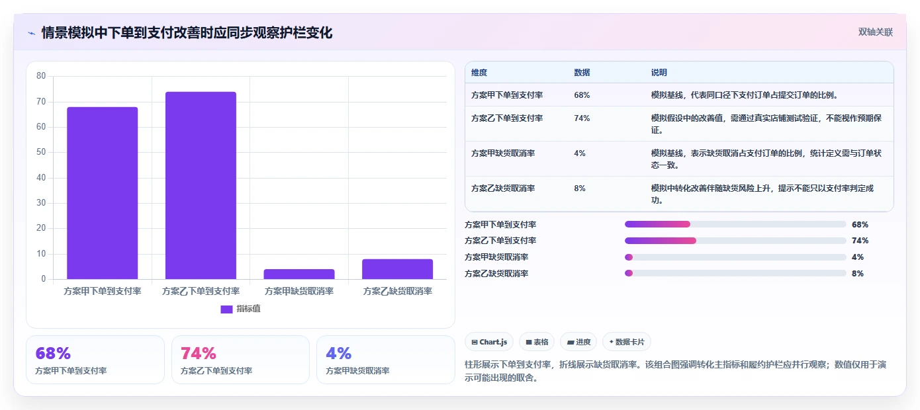This screenshot has width=920, height=410.
Task: Click the 8% value beside the progress bar
Action: pos(858,274)
